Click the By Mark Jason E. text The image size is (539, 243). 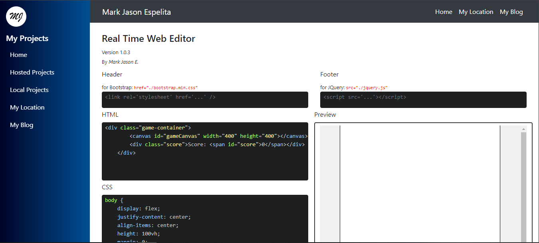pyautogui.click(x=120, y=62)
